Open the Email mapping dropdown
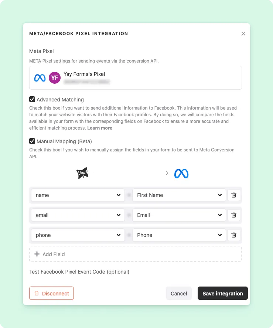 (179, 215)
